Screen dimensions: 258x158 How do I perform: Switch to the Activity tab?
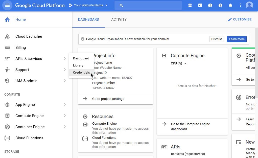point(119,19)
